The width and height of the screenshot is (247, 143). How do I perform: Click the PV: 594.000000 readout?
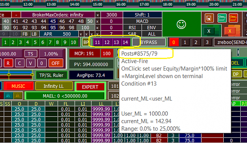point(91,64)
